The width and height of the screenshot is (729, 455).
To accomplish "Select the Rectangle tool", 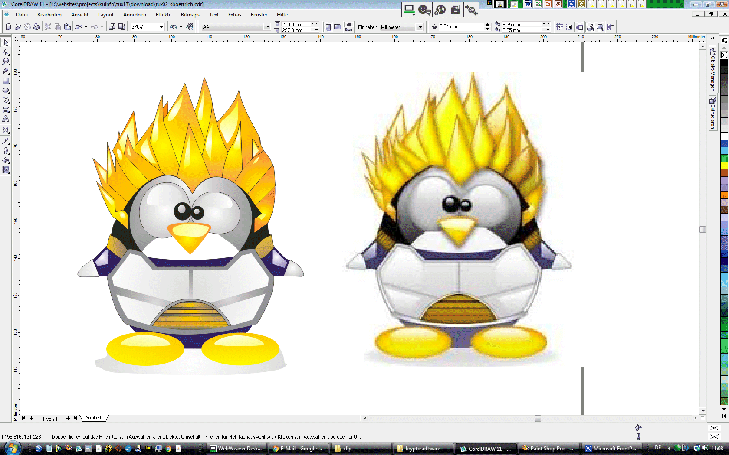I will 6,81.
